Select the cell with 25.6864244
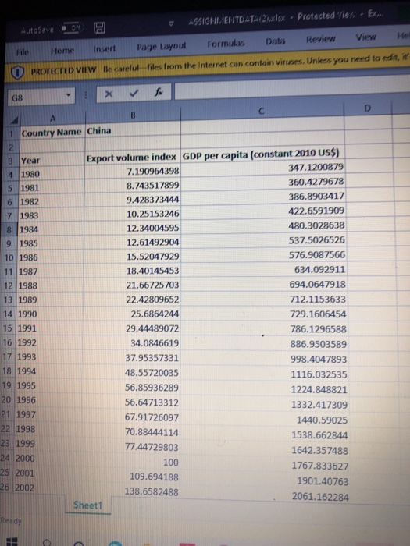 pyautogui.click(x=130, y=314)
